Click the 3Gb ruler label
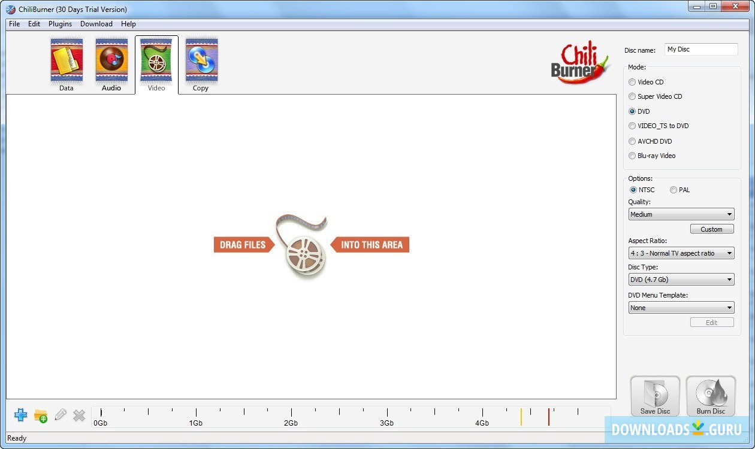755x449 pixels. [386, 423]
